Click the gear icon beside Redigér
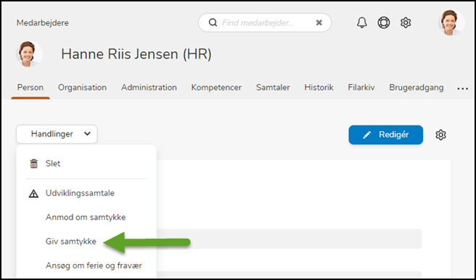The width and height of the screenshot is (476, 280). coord(440,135)
